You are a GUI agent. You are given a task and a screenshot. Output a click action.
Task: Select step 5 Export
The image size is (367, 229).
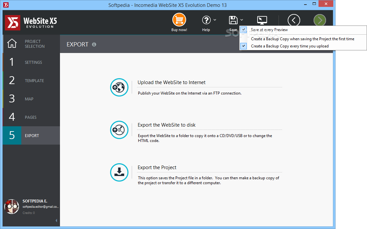click(31, 135)
